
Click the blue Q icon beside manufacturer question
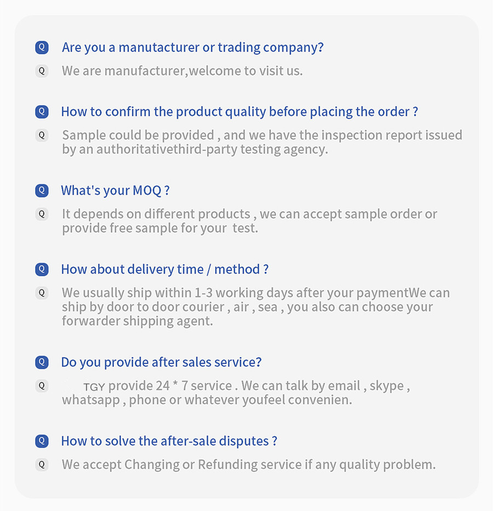tap(42, 47)
